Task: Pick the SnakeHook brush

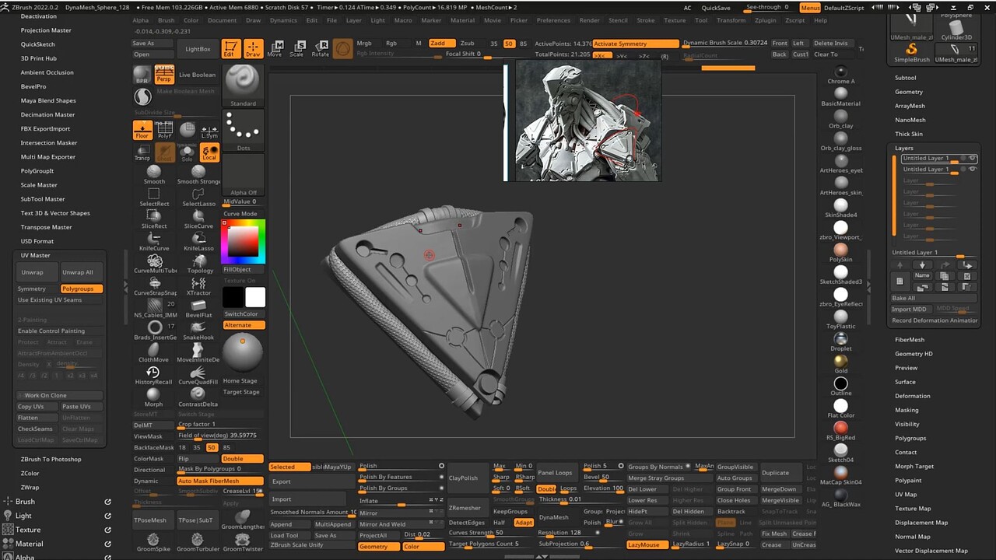Action: (198, 331)
